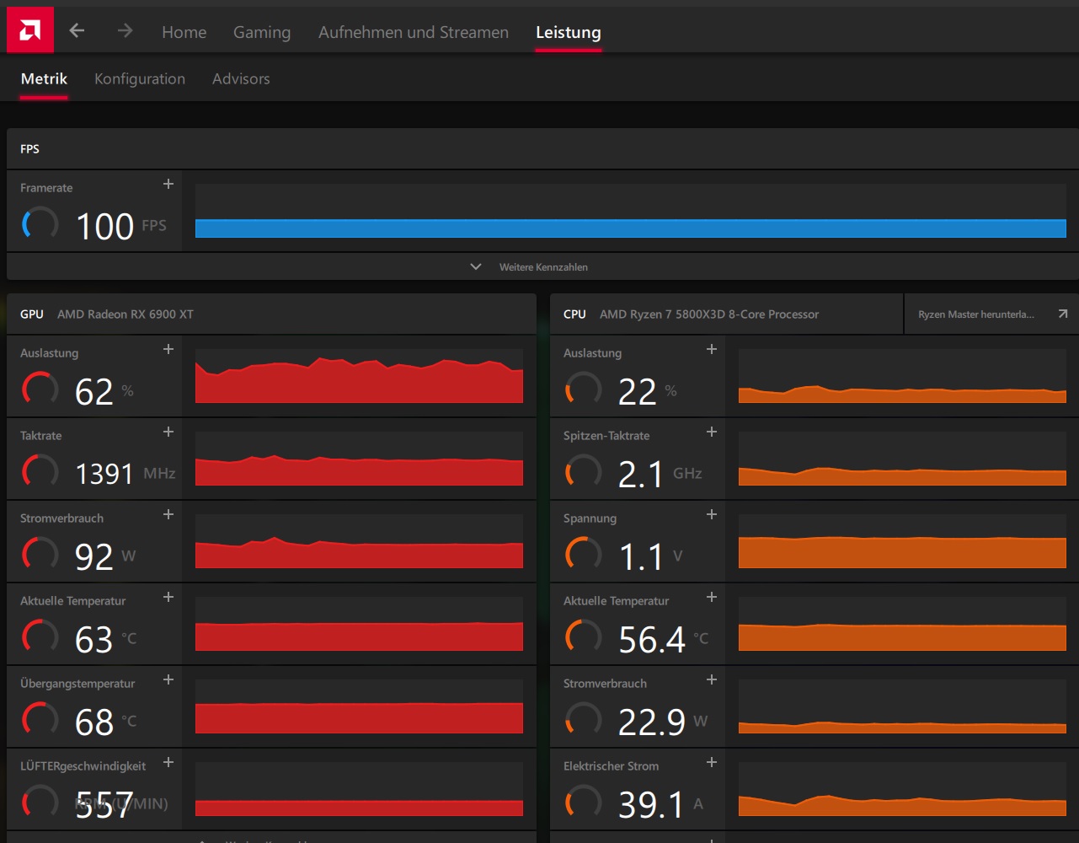Click plus icon on CPU Auslastung
The image size is (1079, 843).
pos(712,349)
